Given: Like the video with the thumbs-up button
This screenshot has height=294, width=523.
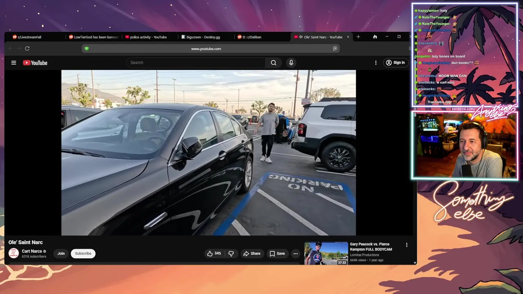Looking at the screenshot, I should [x=214, y=254].
